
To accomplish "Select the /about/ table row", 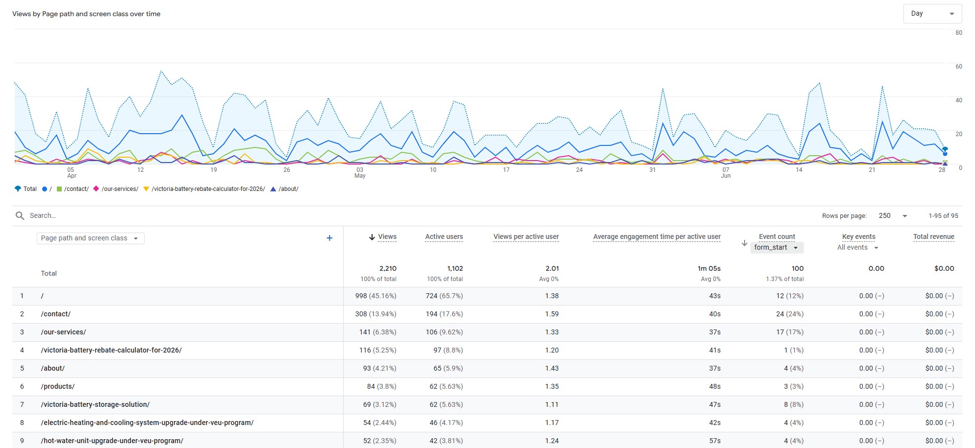I will pyautogui.click(x=487, y=368).
